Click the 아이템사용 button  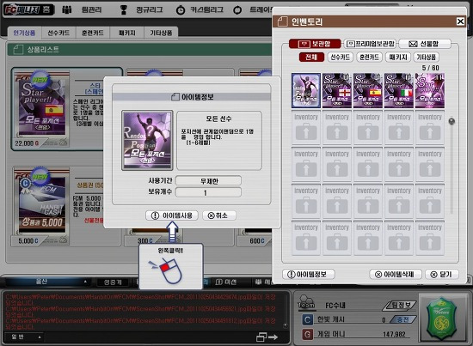tap(172, 215)
